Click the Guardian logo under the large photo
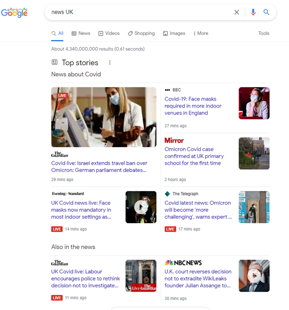Image resolution: width=289 pixels, height=310 pixels. point(60,154)
